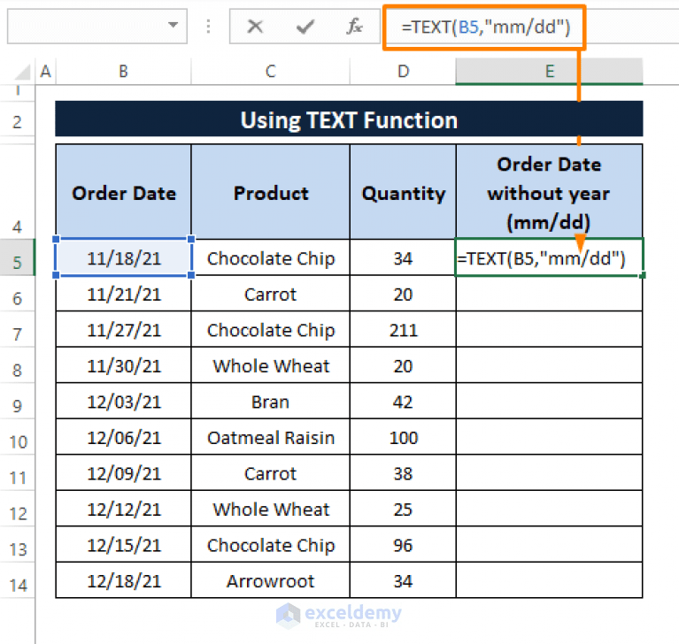Select the cell with date 12/18/21
679x644 pixels.
[x=123, y=580]
